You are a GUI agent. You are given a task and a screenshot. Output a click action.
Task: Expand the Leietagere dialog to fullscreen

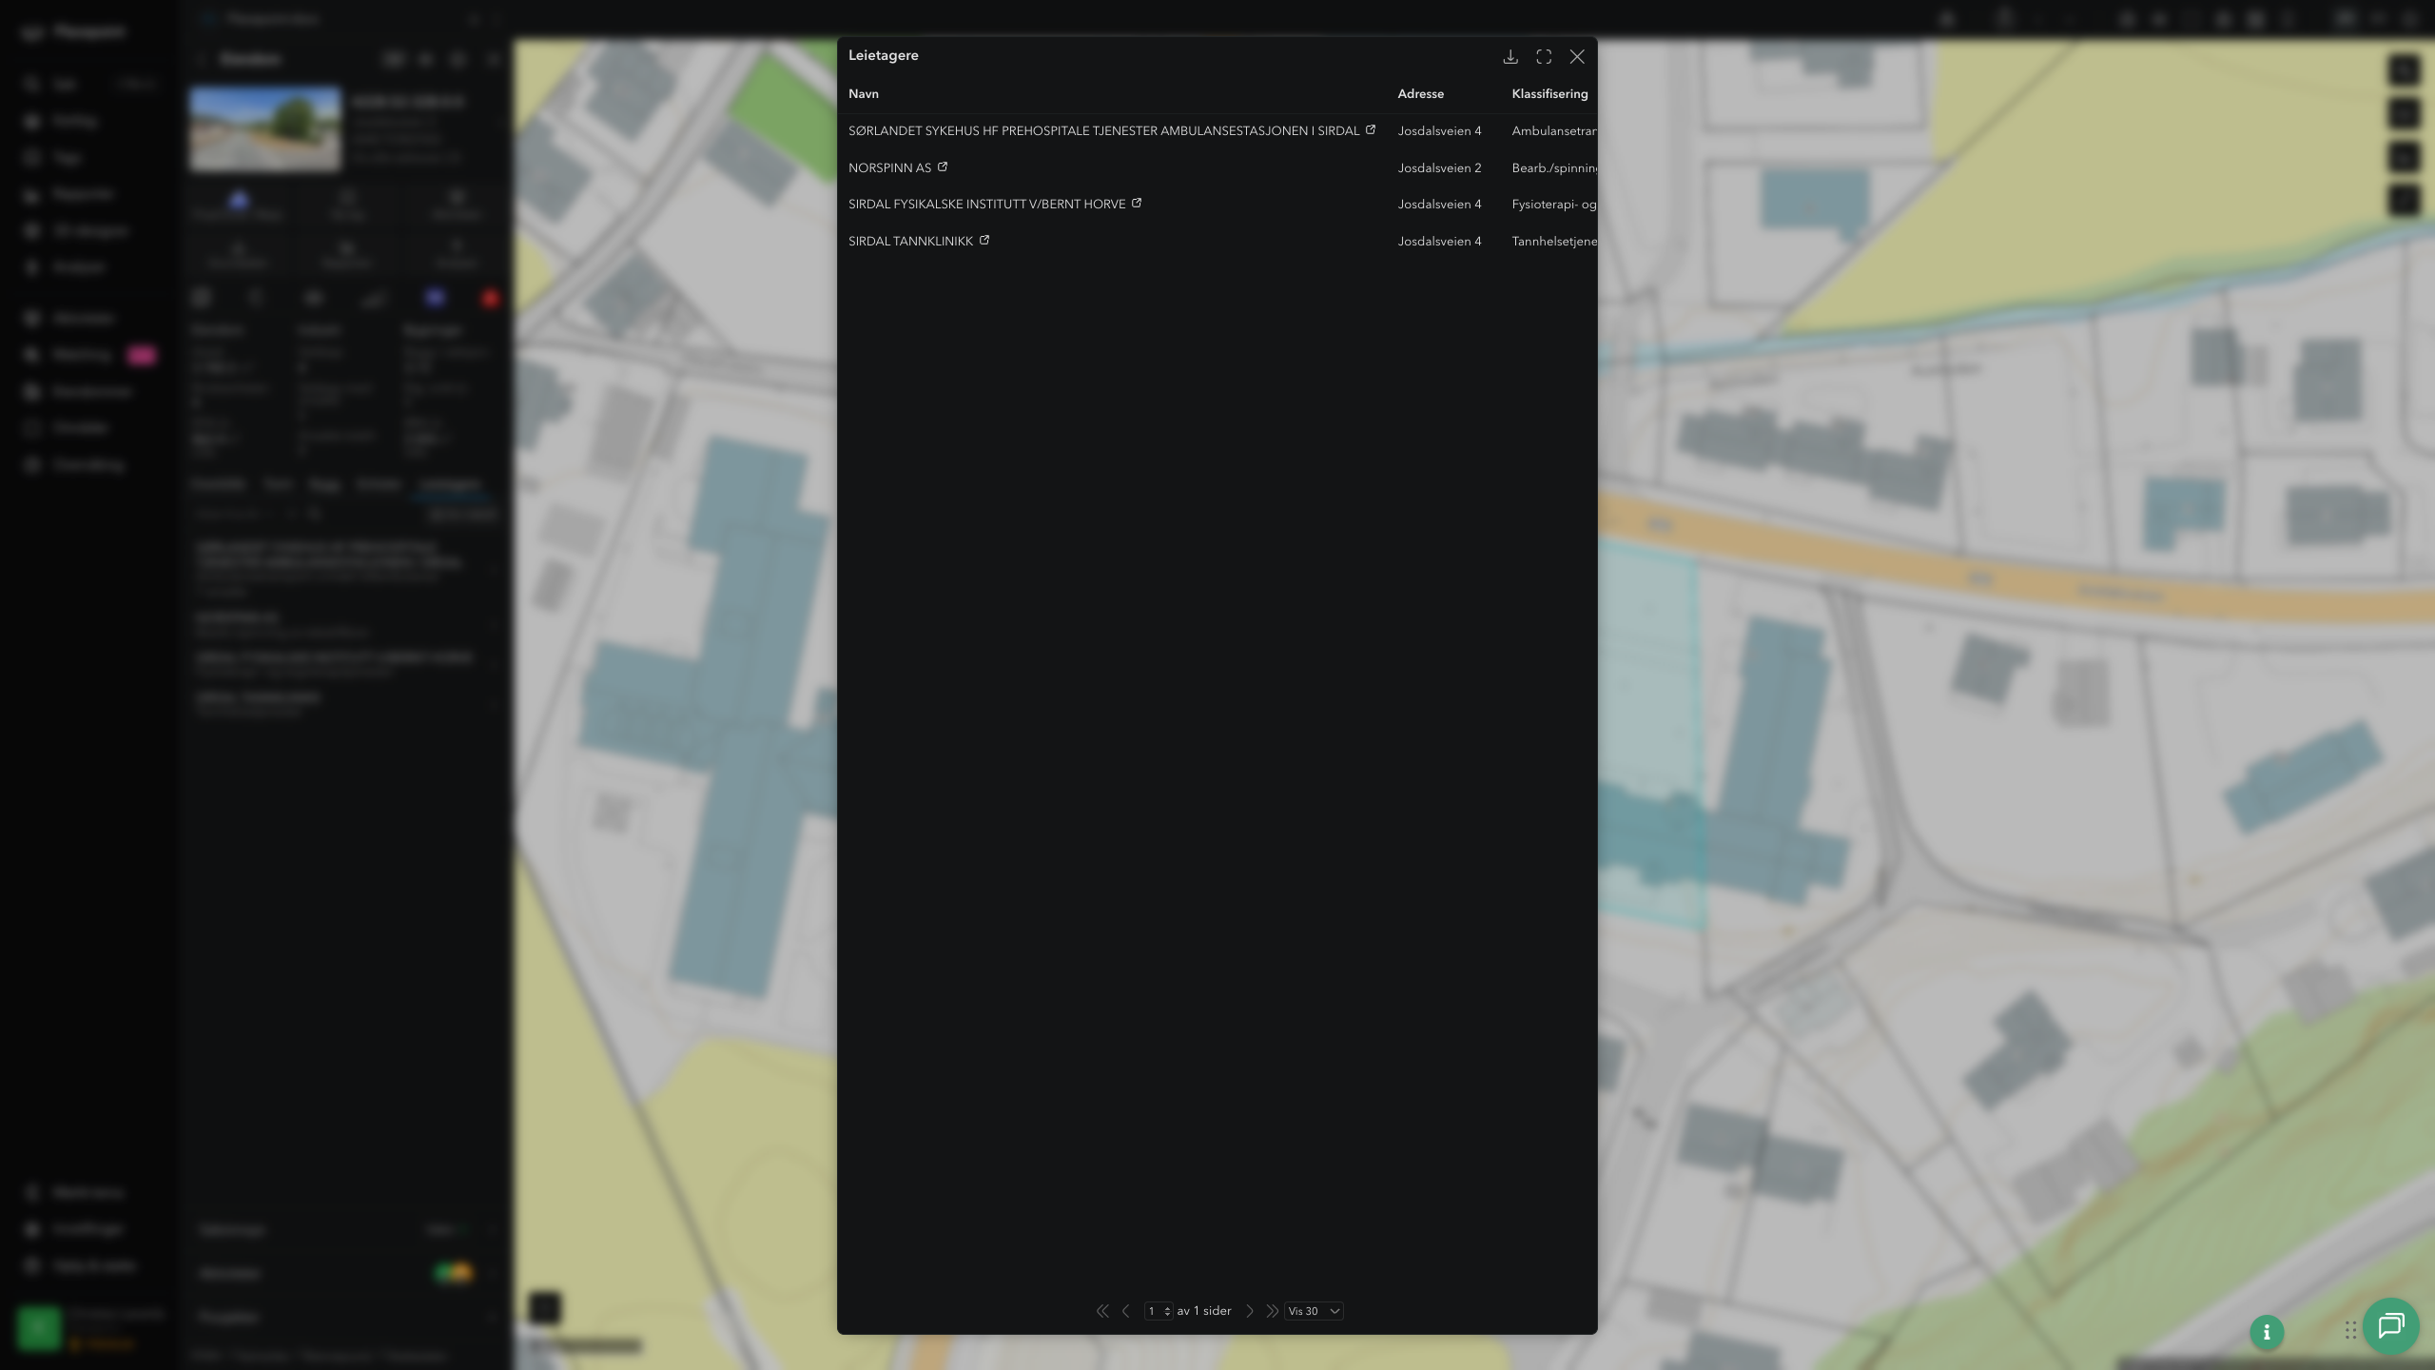pos(1544,57)
